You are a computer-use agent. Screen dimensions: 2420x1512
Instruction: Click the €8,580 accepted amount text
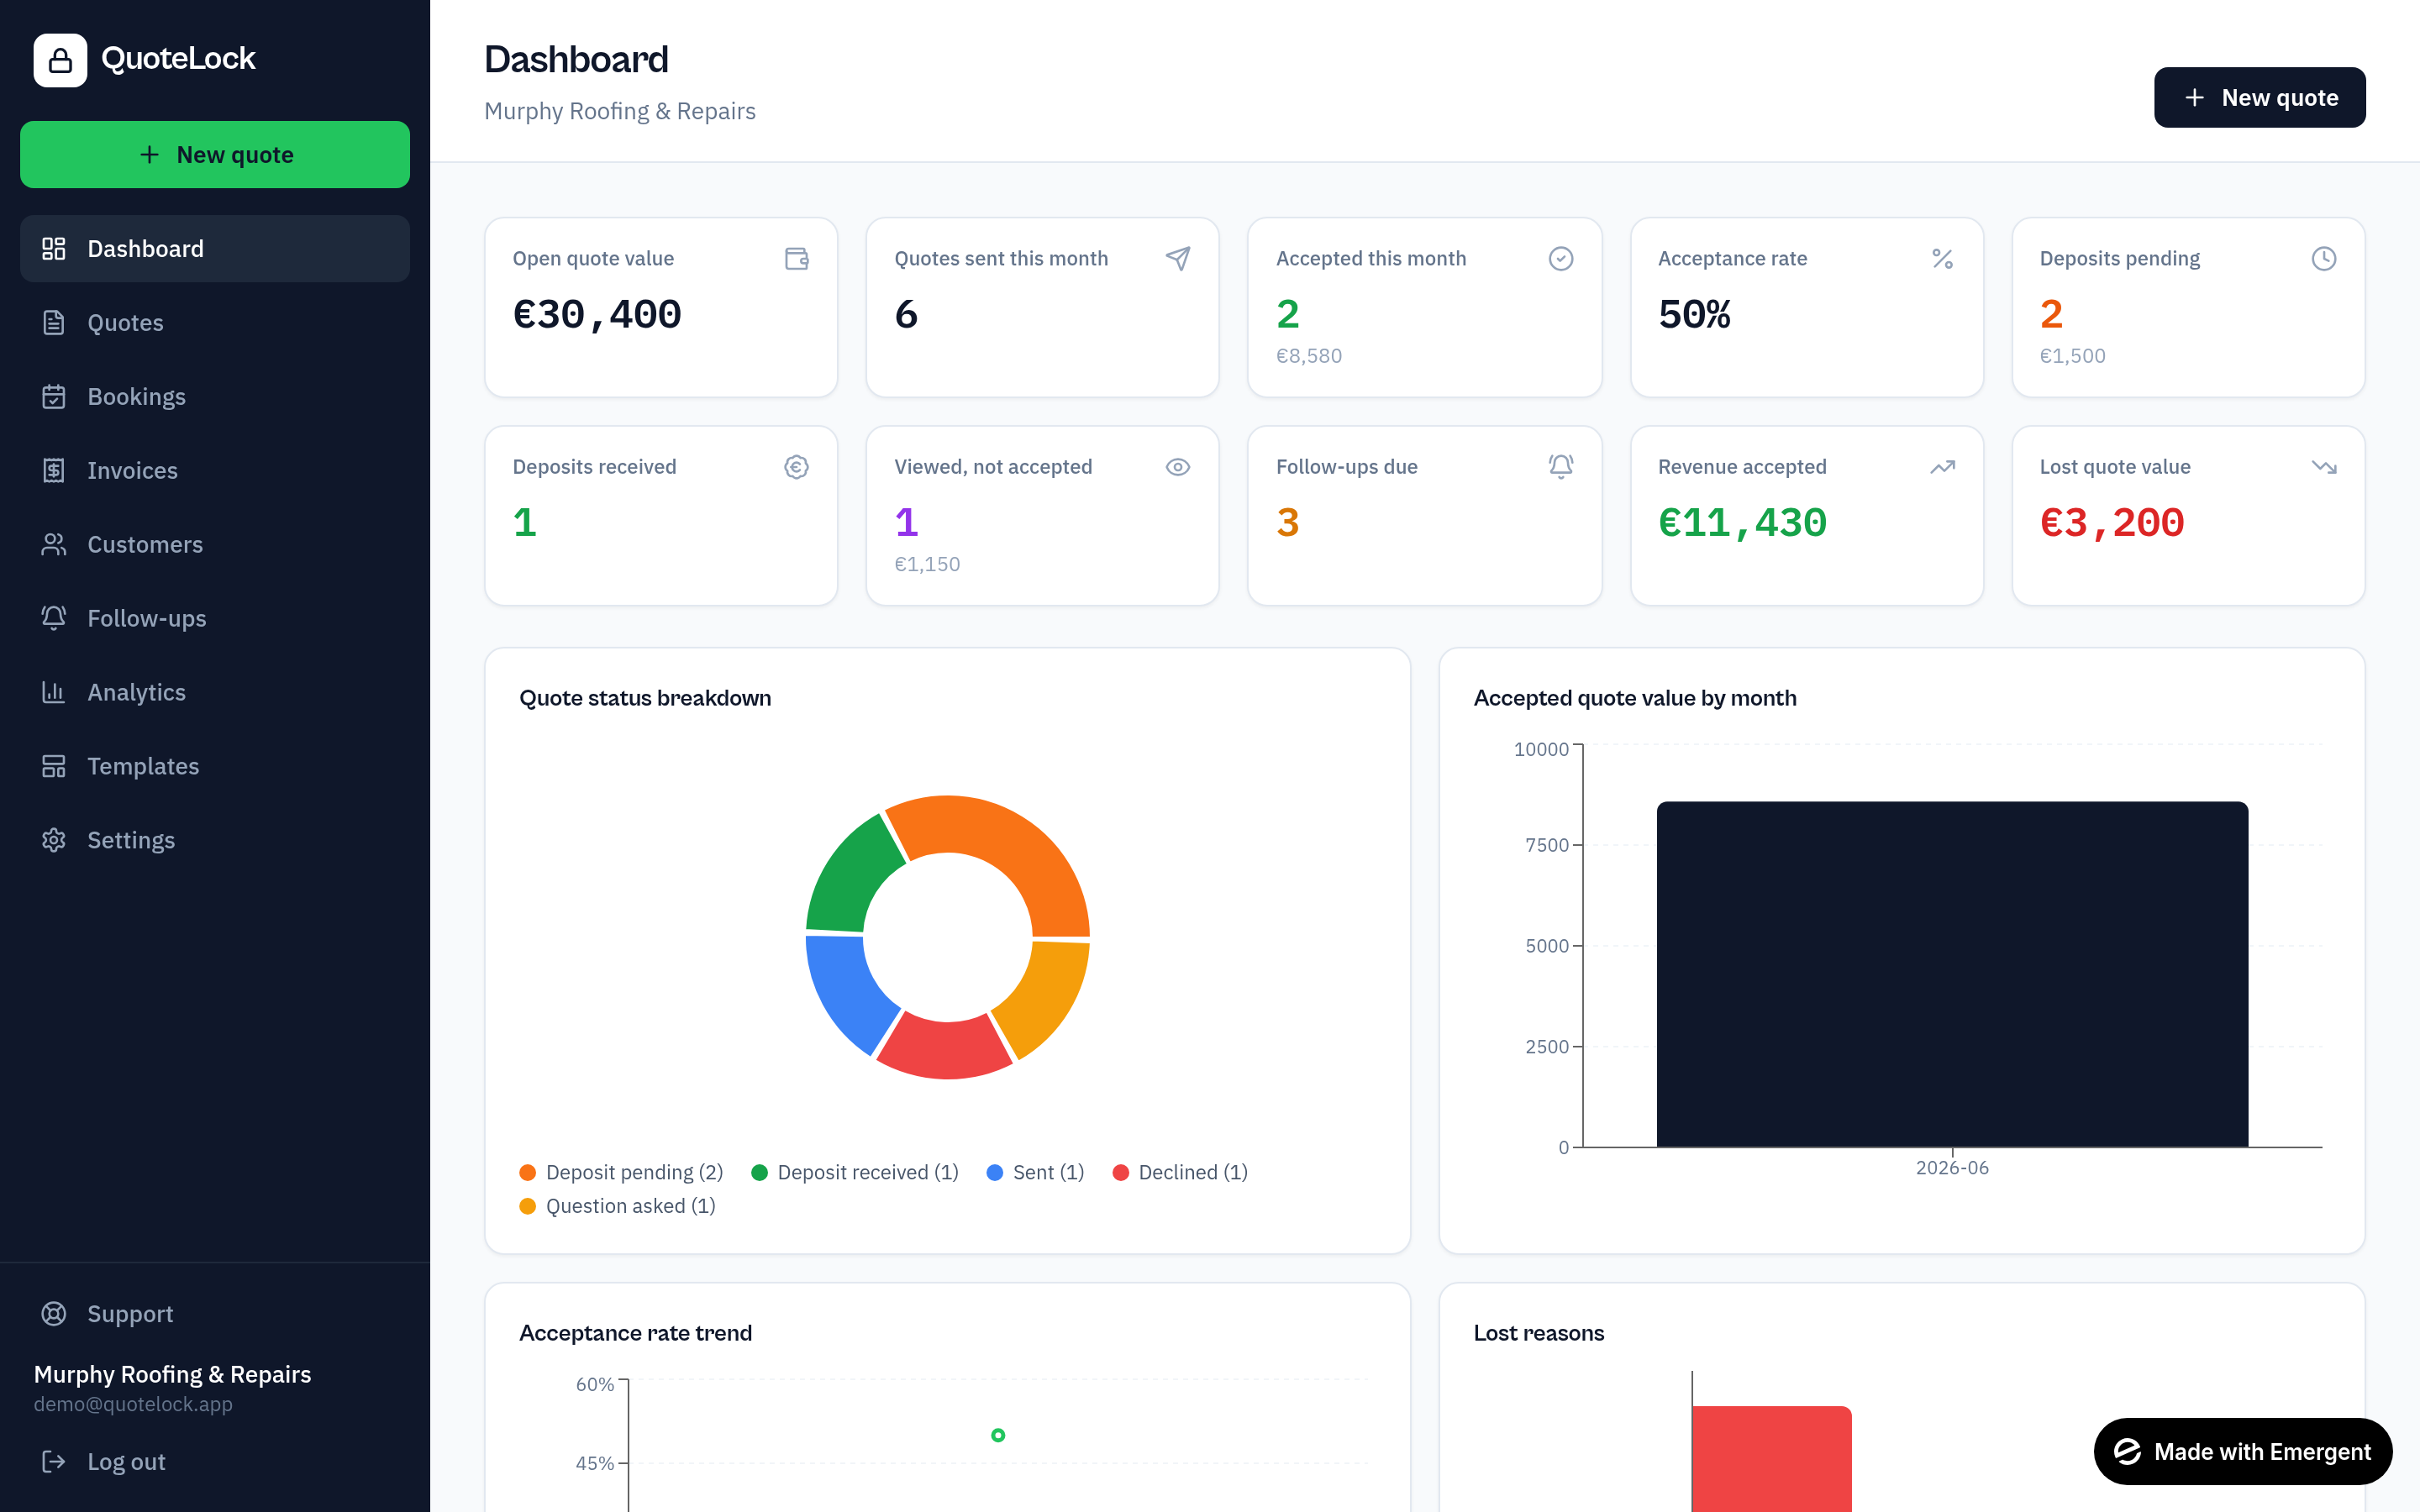(x=1309, y=356)
